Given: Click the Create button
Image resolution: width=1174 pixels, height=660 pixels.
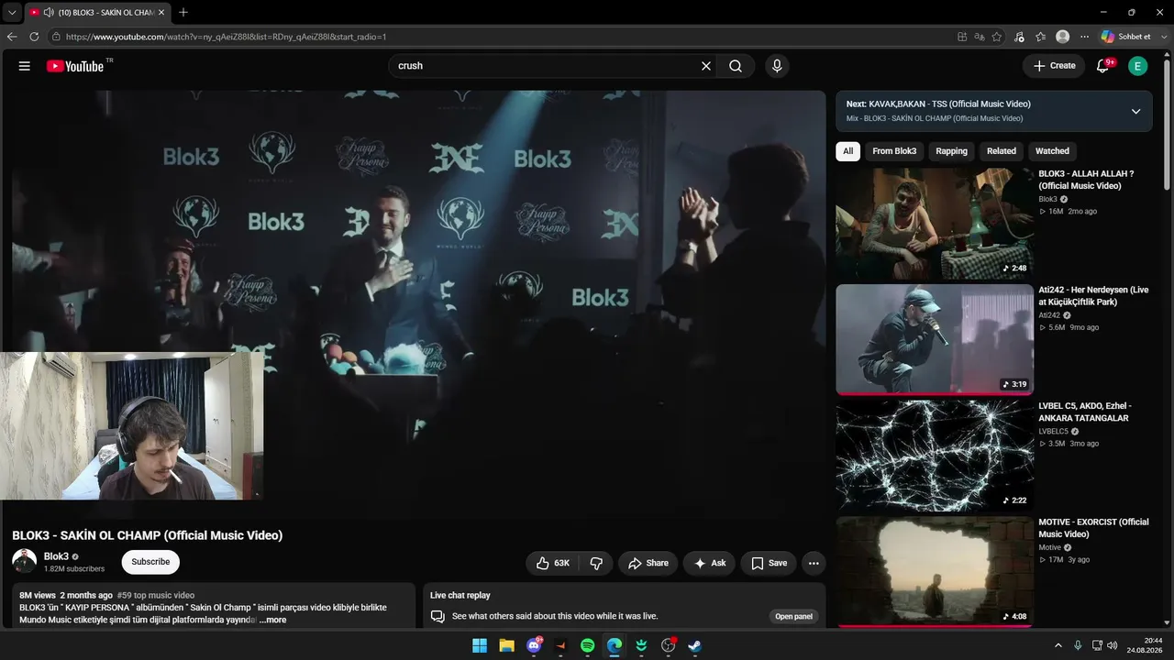Looking at the screenshot, I should tap(1054, 66).
